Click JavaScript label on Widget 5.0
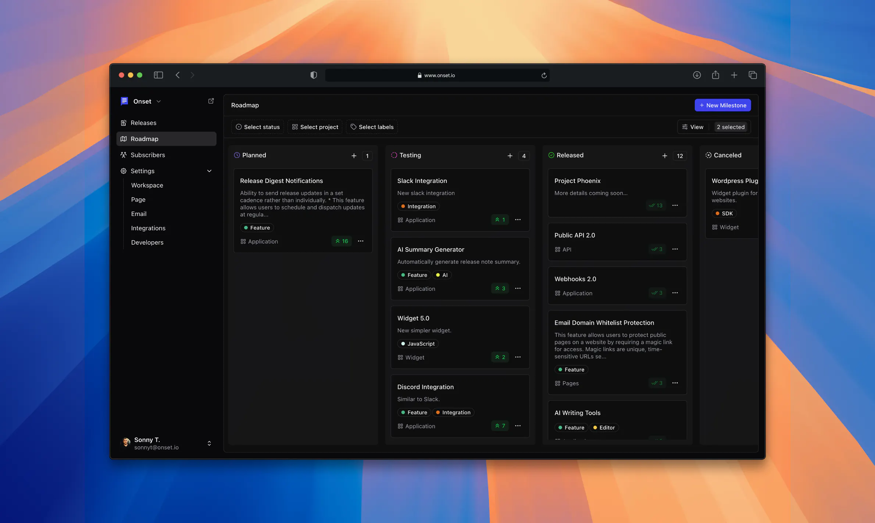875x523 pixels. click(x=418, y=344)
